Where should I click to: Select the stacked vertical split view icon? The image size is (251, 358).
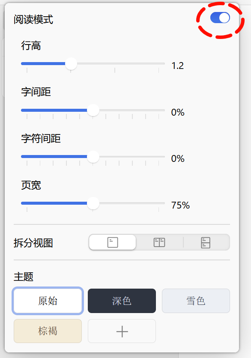click(x=205, y=242)
